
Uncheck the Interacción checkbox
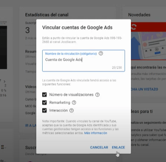tap(45, 110)
